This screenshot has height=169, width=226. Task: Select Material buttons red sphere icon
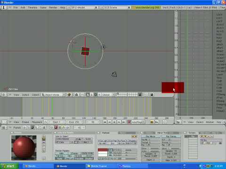(56, 128)
